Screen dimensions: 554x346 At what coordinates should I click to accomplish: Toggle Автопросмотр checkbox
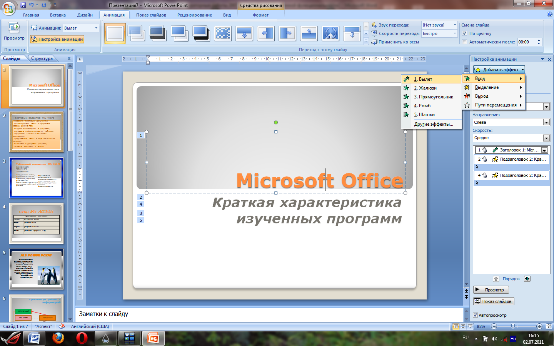click(x=475, y=315)
